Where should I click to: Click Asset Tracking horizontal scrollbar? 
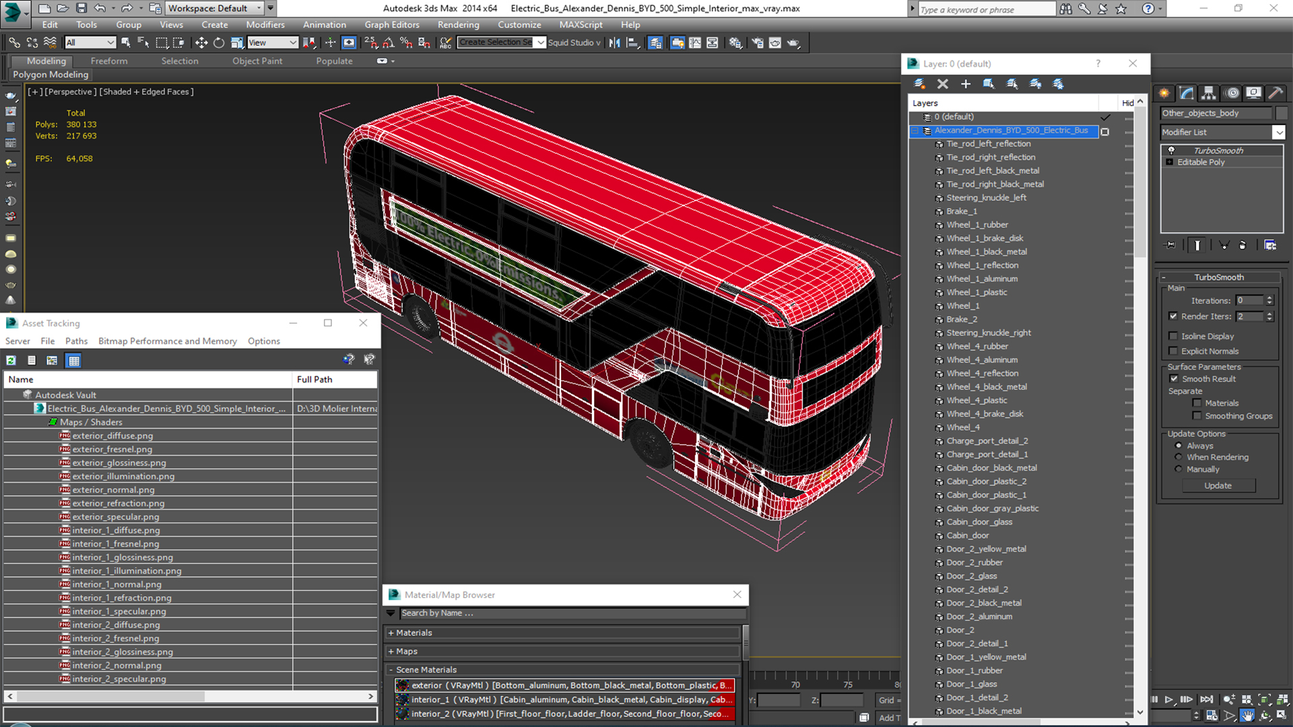coord(190,696)
